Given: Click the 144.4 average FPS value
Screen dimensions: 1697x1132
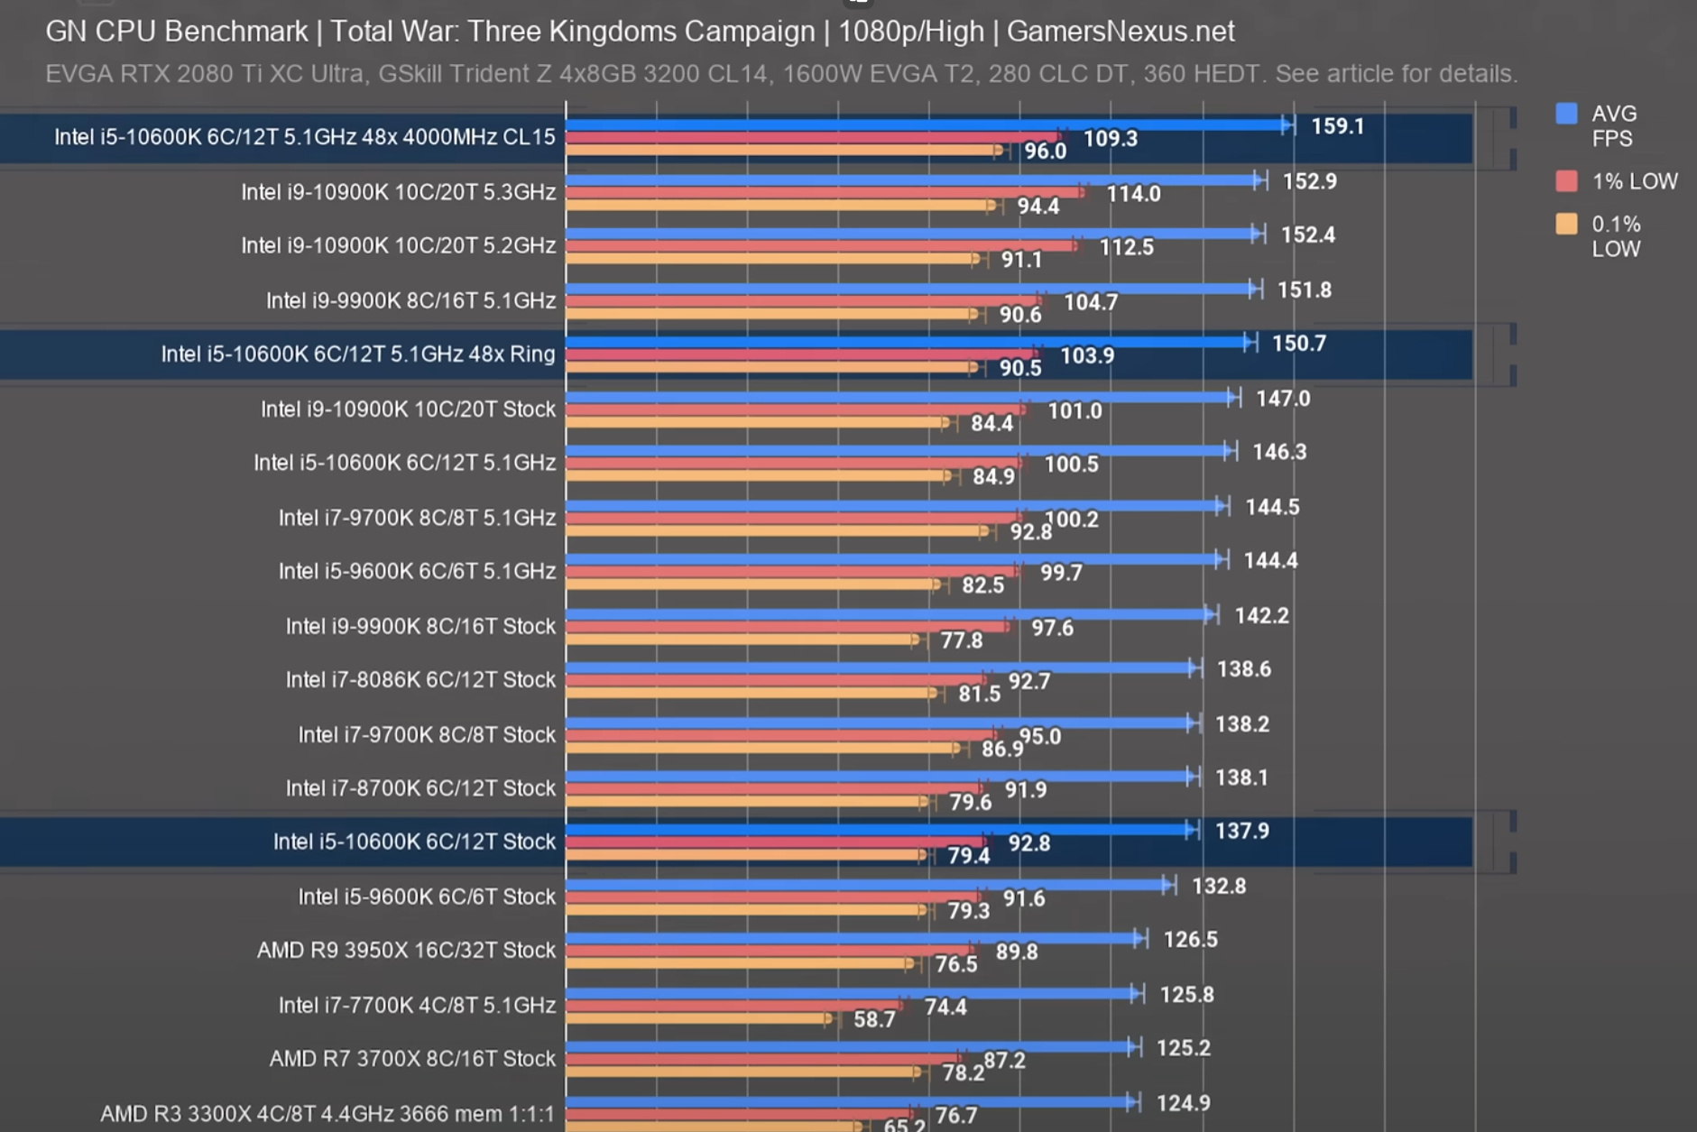Looking at the screenshot, I should click(1270, 561).
